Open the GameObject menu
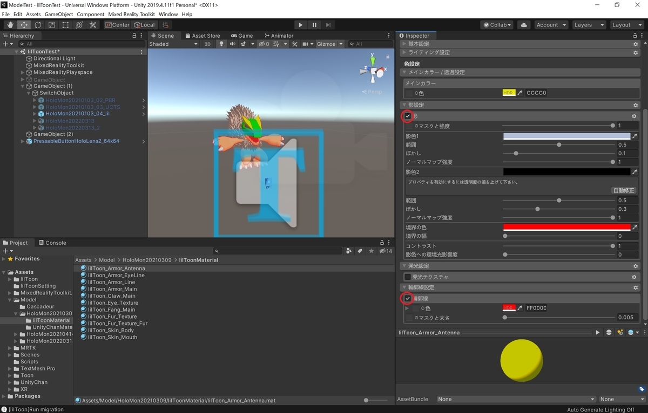The height and width of the screenshot is (413, 648). [58, 14]
